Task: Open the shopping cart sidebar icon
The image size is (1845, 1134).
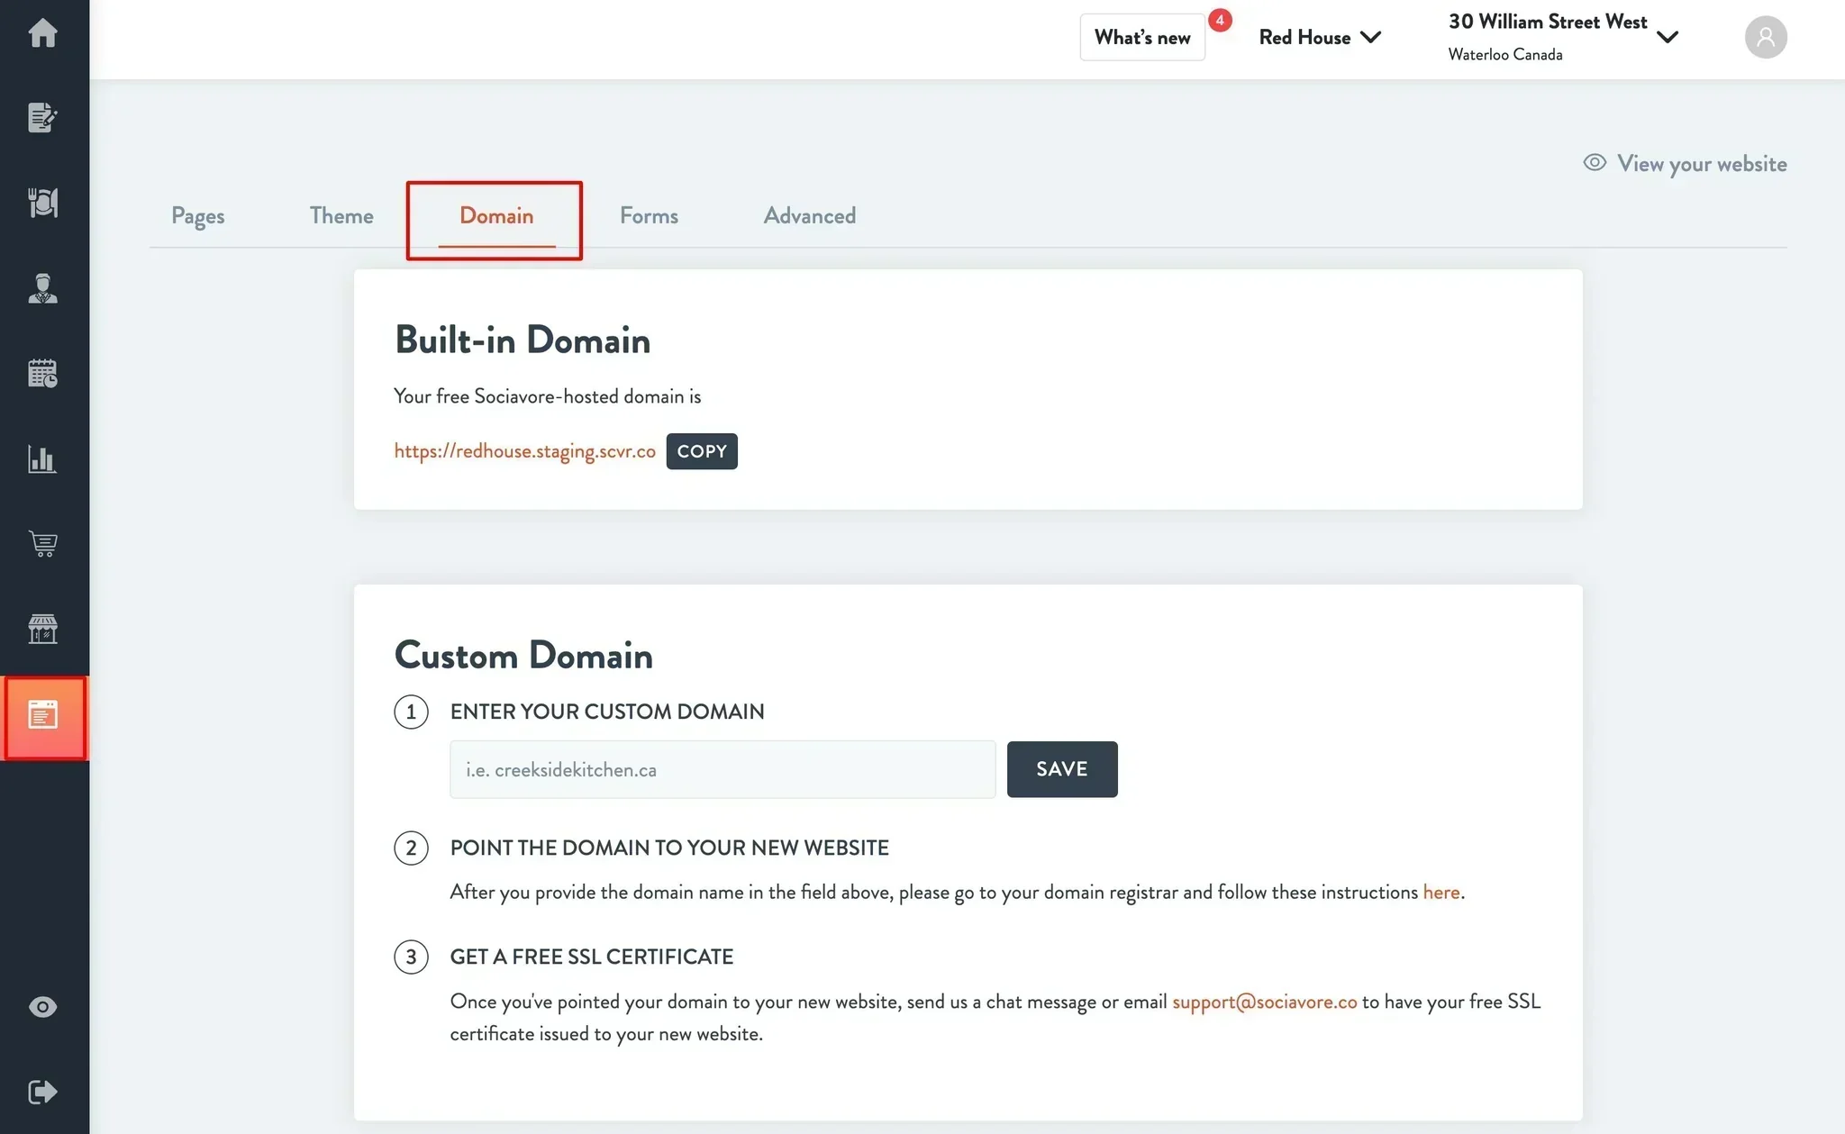Action: point(43,543)
